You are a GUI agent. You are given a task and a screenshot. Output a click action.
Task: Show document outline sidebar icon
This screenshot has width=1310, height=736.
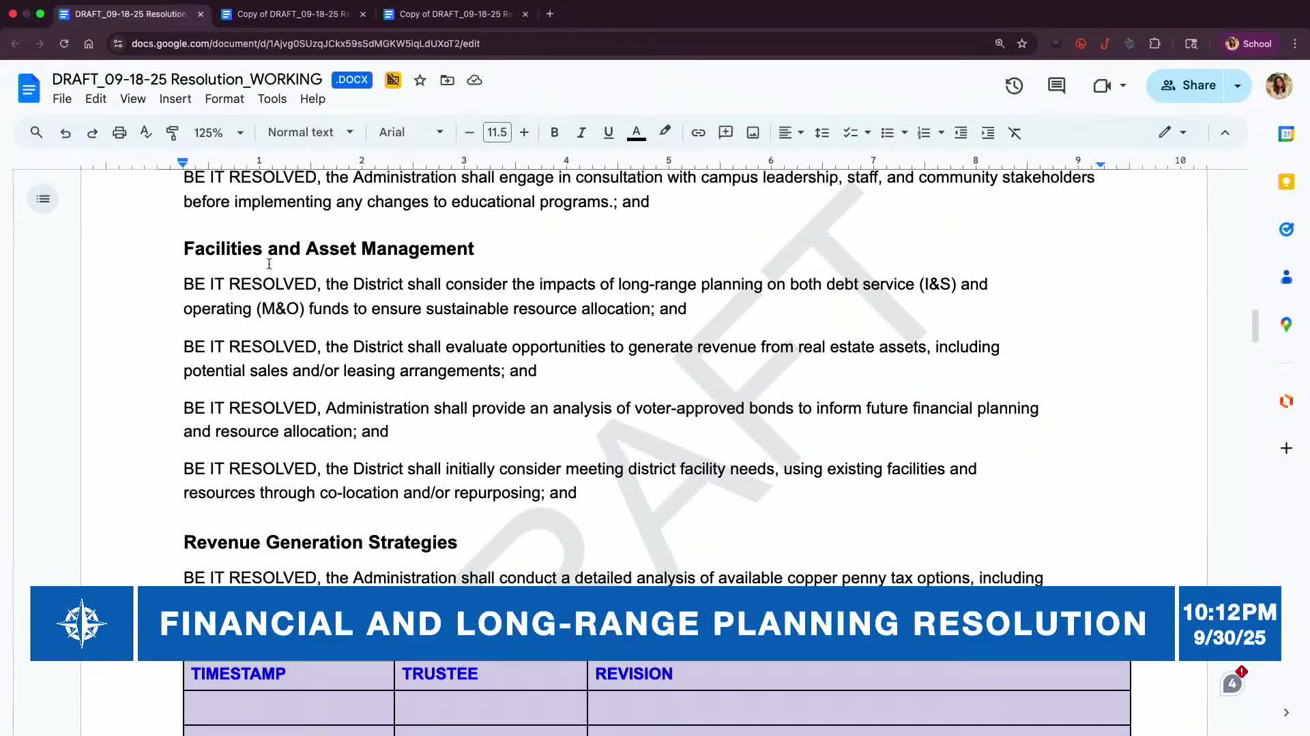(43, 199)
